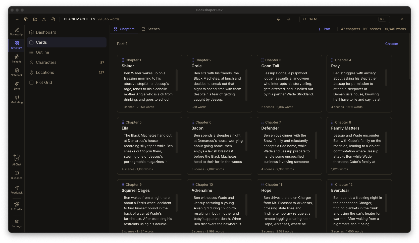This screenshot has height=243, width=419.
Task: Click the Shiner card summary scrollbar
Action: tap(177, 80)
